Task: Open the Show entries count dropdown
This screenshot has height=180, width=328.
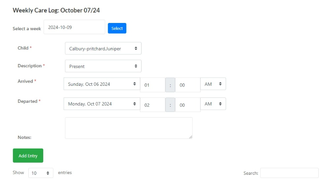Action: (41, 173)
